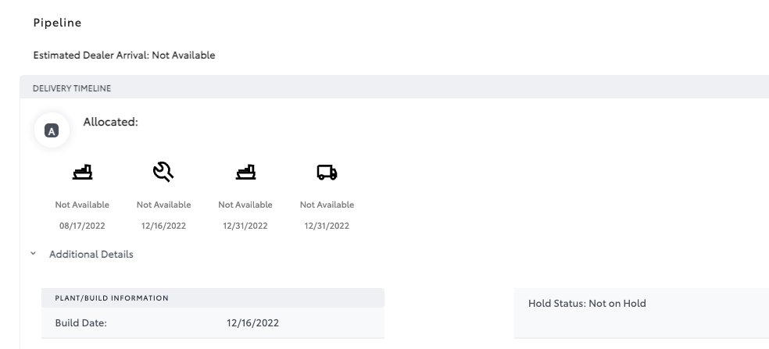Click the Build Date: field label

pyautogui.click(x=80, y=322)
